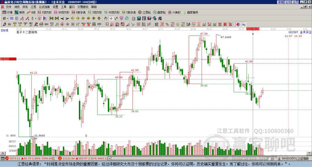Open the 赢家轮 wheel tool
This screenshot has width=312, height=167.
(159, 12)
